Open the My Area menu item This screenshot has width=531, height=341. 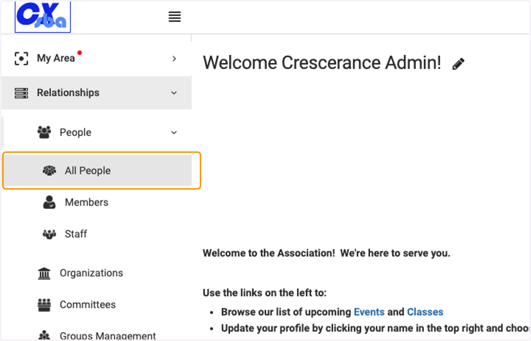(96, 58)
